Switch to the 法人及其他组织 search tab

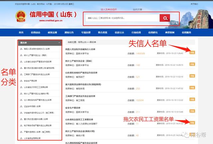[109, 10]
